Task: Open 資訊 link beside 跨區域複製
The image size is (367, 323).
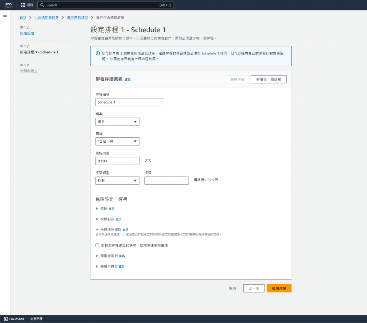Action: coord(122,256)
